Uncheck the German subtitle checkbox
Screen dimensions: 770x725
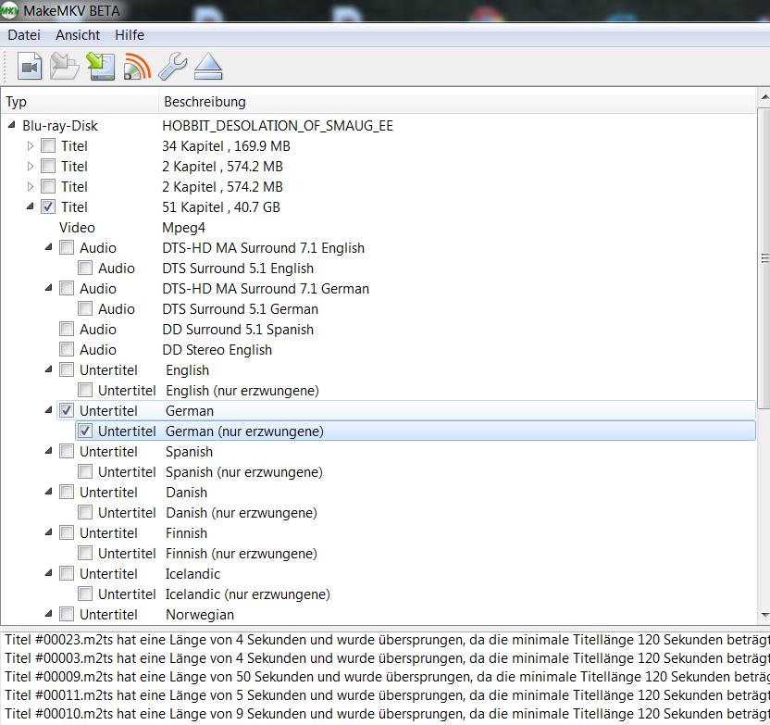pyautogui.click(x=67, y=410)
